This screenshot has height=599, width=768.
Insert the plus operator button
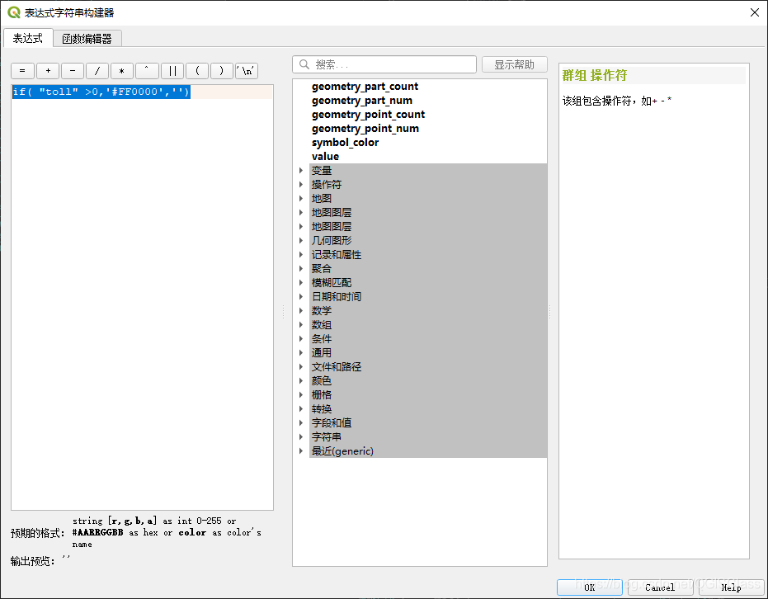48,71
